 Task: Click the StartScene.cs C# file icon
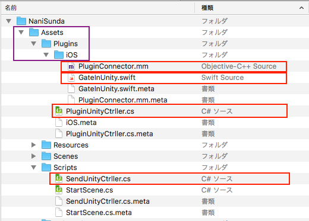59,190
